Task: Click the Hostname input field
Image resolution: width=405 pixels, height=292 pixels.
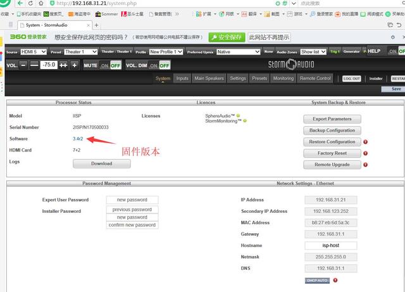Action: (330, 245)
